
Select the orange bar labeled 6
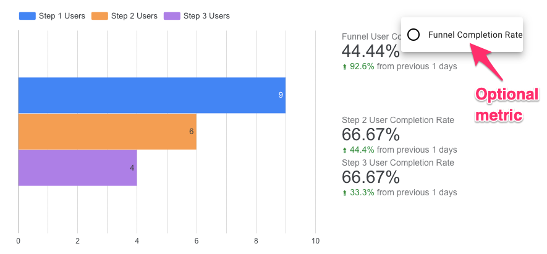[x=107, y=131]
